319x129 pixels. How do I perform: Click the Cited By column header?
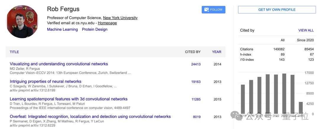tap(193, 52)
